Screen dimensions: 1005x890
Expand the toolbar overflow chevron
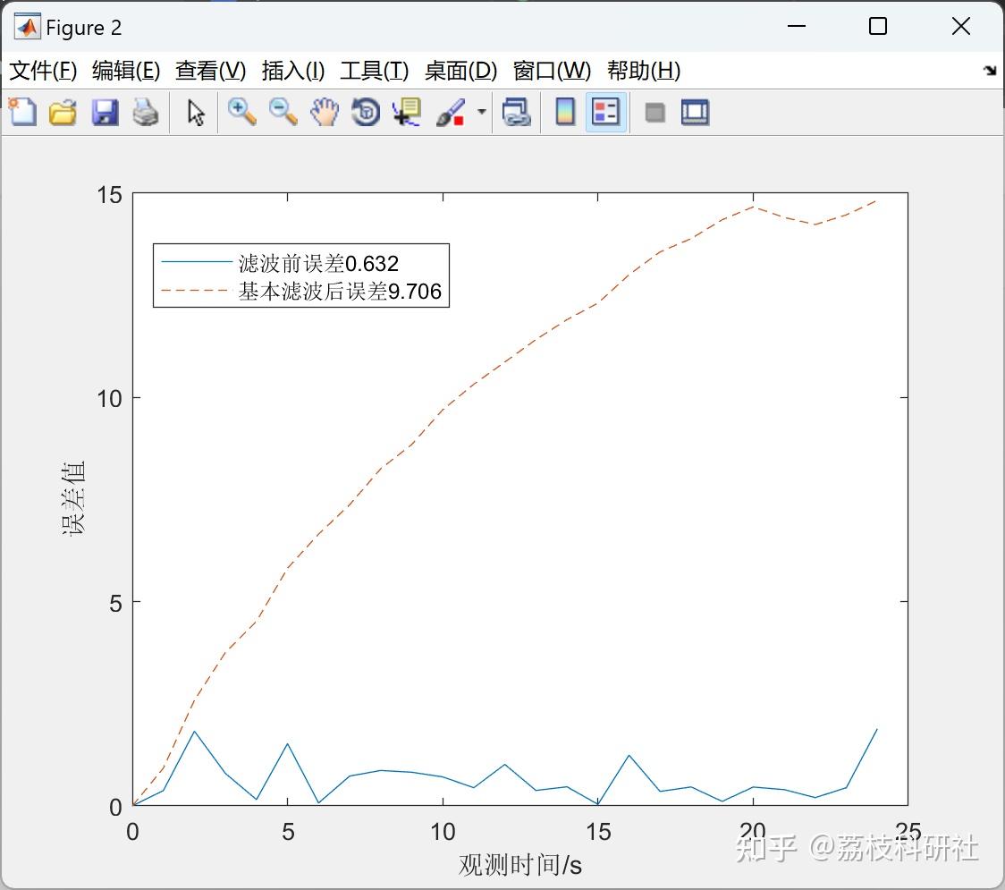pyautogui.click(x=988, y=70)
